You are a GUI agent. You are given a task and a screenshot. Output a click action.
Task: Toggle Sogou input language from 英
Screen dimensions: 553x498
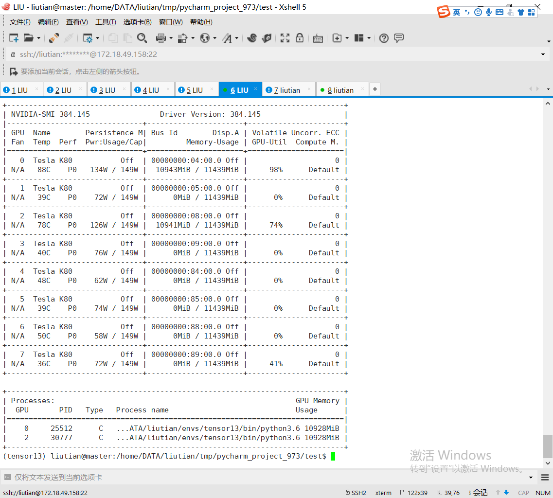point(456,12)
